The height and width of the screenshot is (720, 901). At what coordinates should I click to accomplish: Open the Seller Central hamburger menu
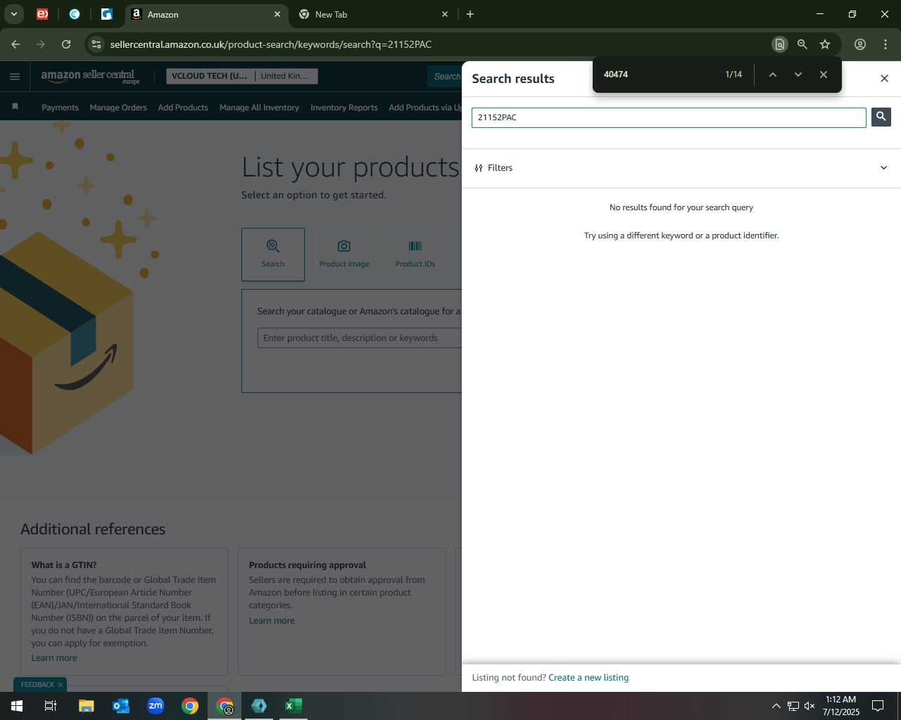coord(15,77)
